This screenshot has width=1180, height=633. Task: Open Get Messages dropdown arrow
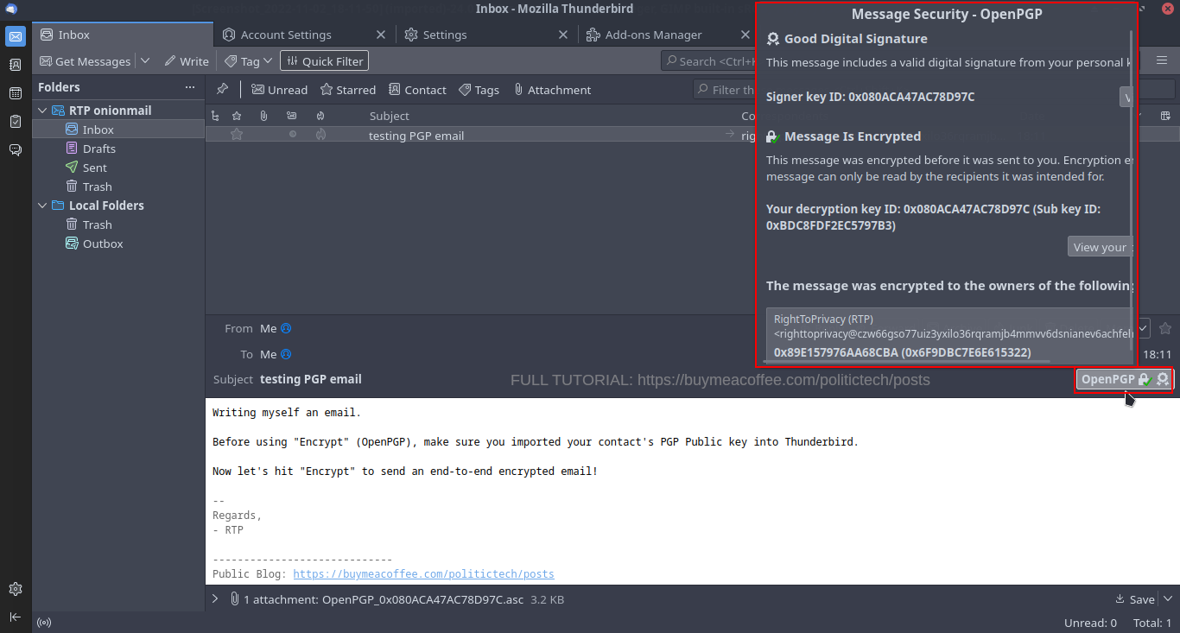click(x=145, y=61)
